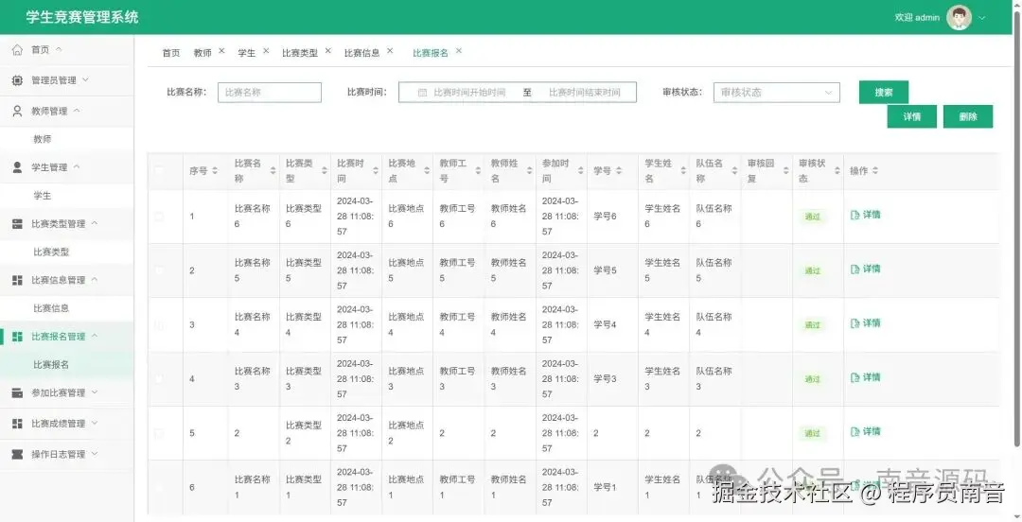This screenshot has height=522, width=1022.
Task: Switch to the 比赛信息 tab
Action: coord(361,53)
